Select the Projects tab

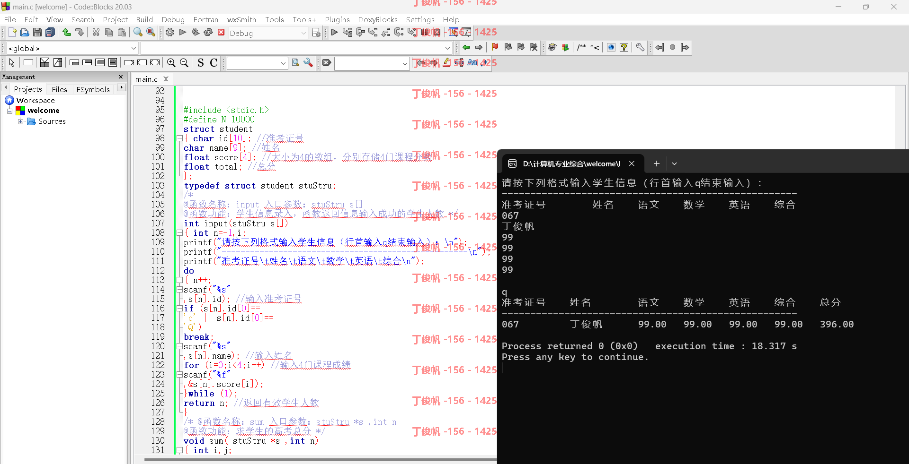point(28,89)
